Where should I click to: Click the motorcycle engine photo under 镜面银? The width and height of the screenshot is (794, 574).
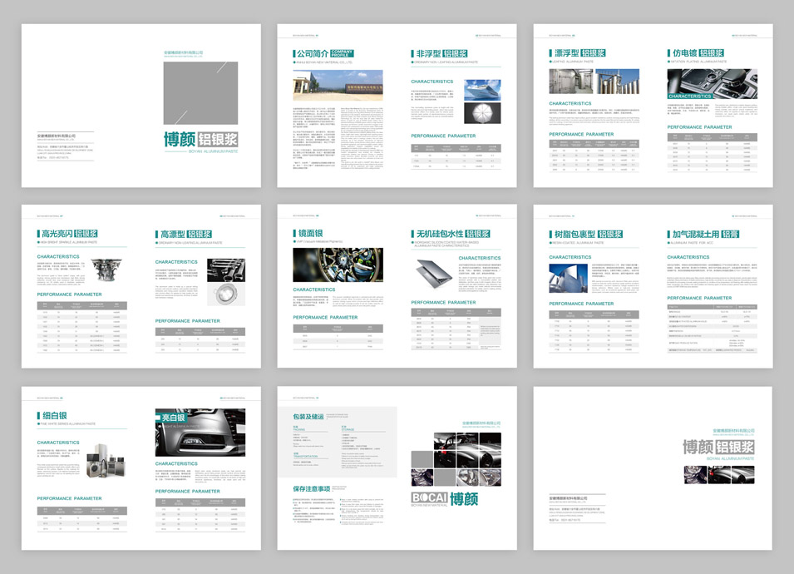[x=338, y=265]
